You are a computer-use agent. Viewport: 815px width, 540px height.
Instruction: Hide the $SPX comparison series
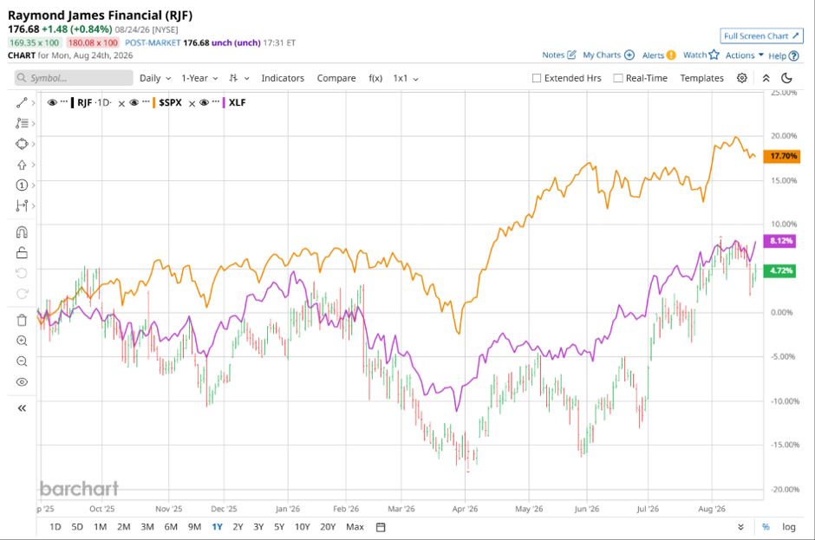tap(134, 102)
